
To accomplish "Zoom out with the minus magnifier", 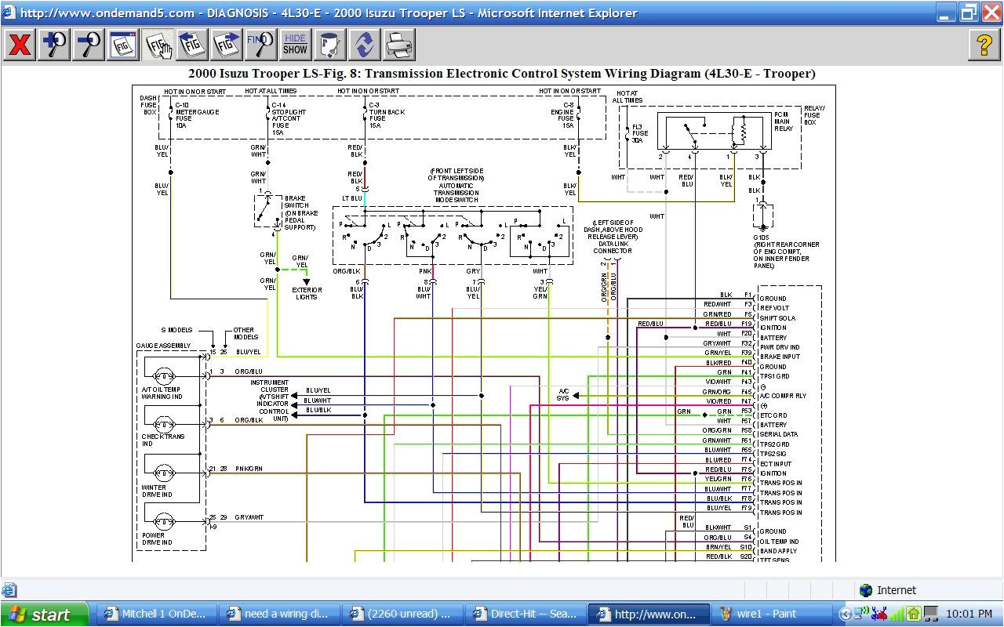I will 89,45.
